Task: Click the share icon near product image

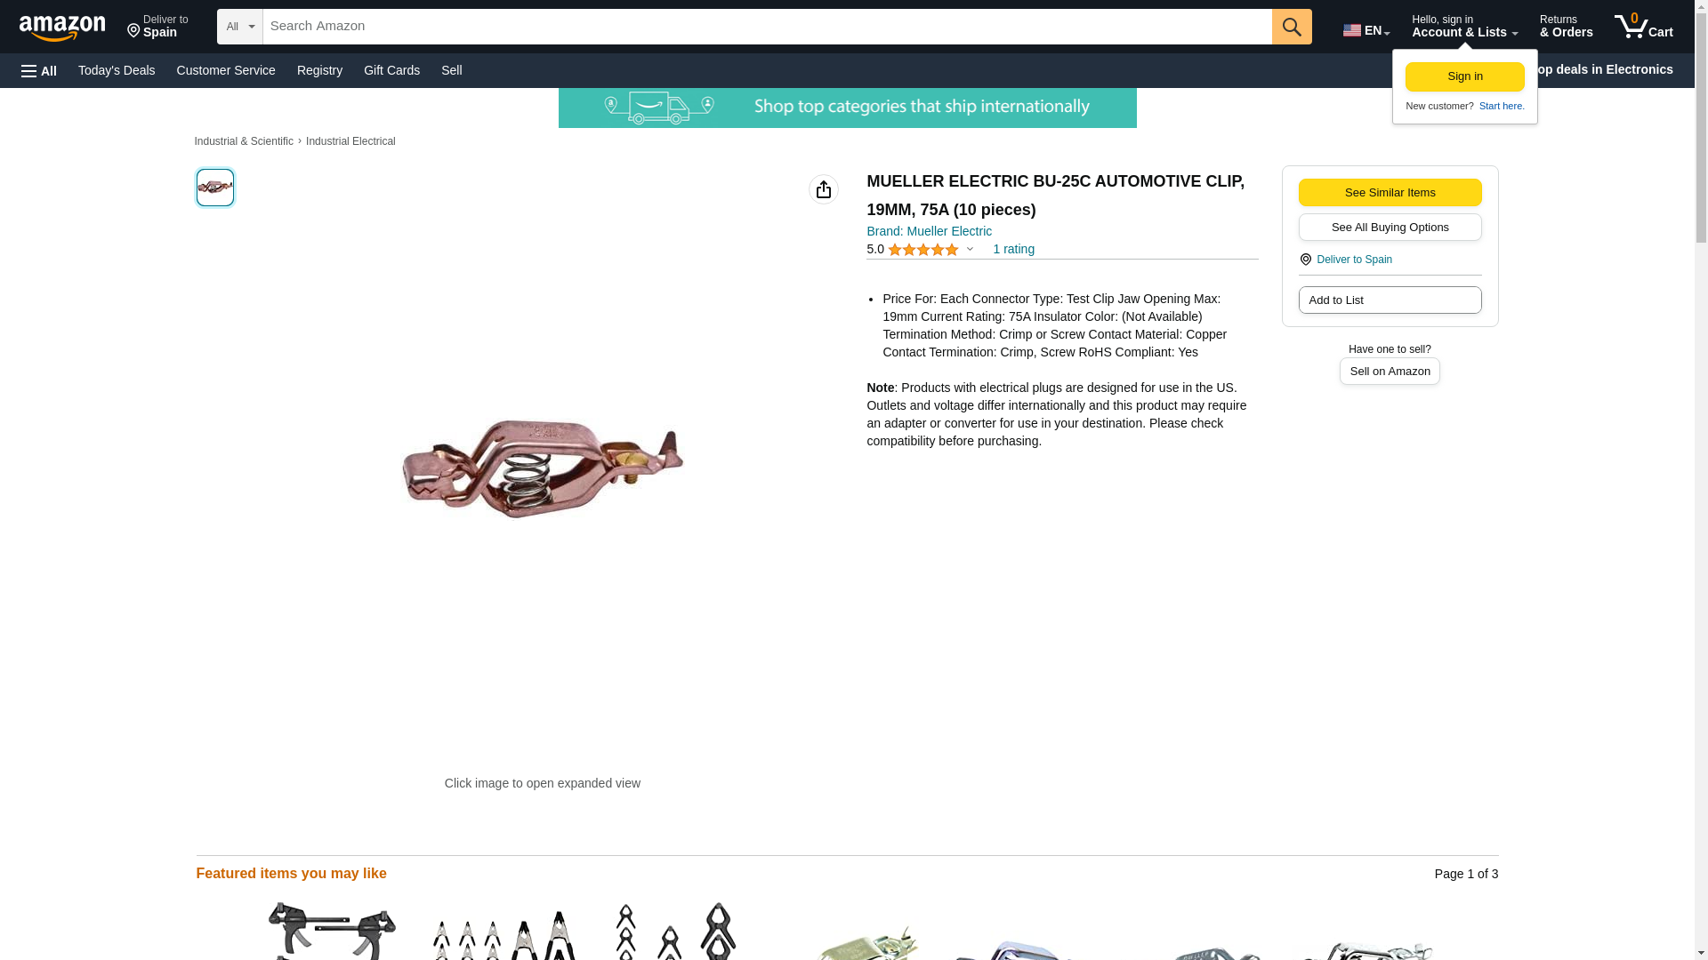Action: point(824,189)
